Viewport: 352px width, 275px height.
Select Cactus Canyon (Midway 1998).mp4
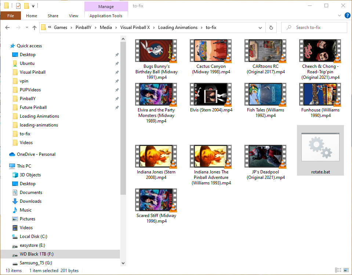(x=211, y=57)
